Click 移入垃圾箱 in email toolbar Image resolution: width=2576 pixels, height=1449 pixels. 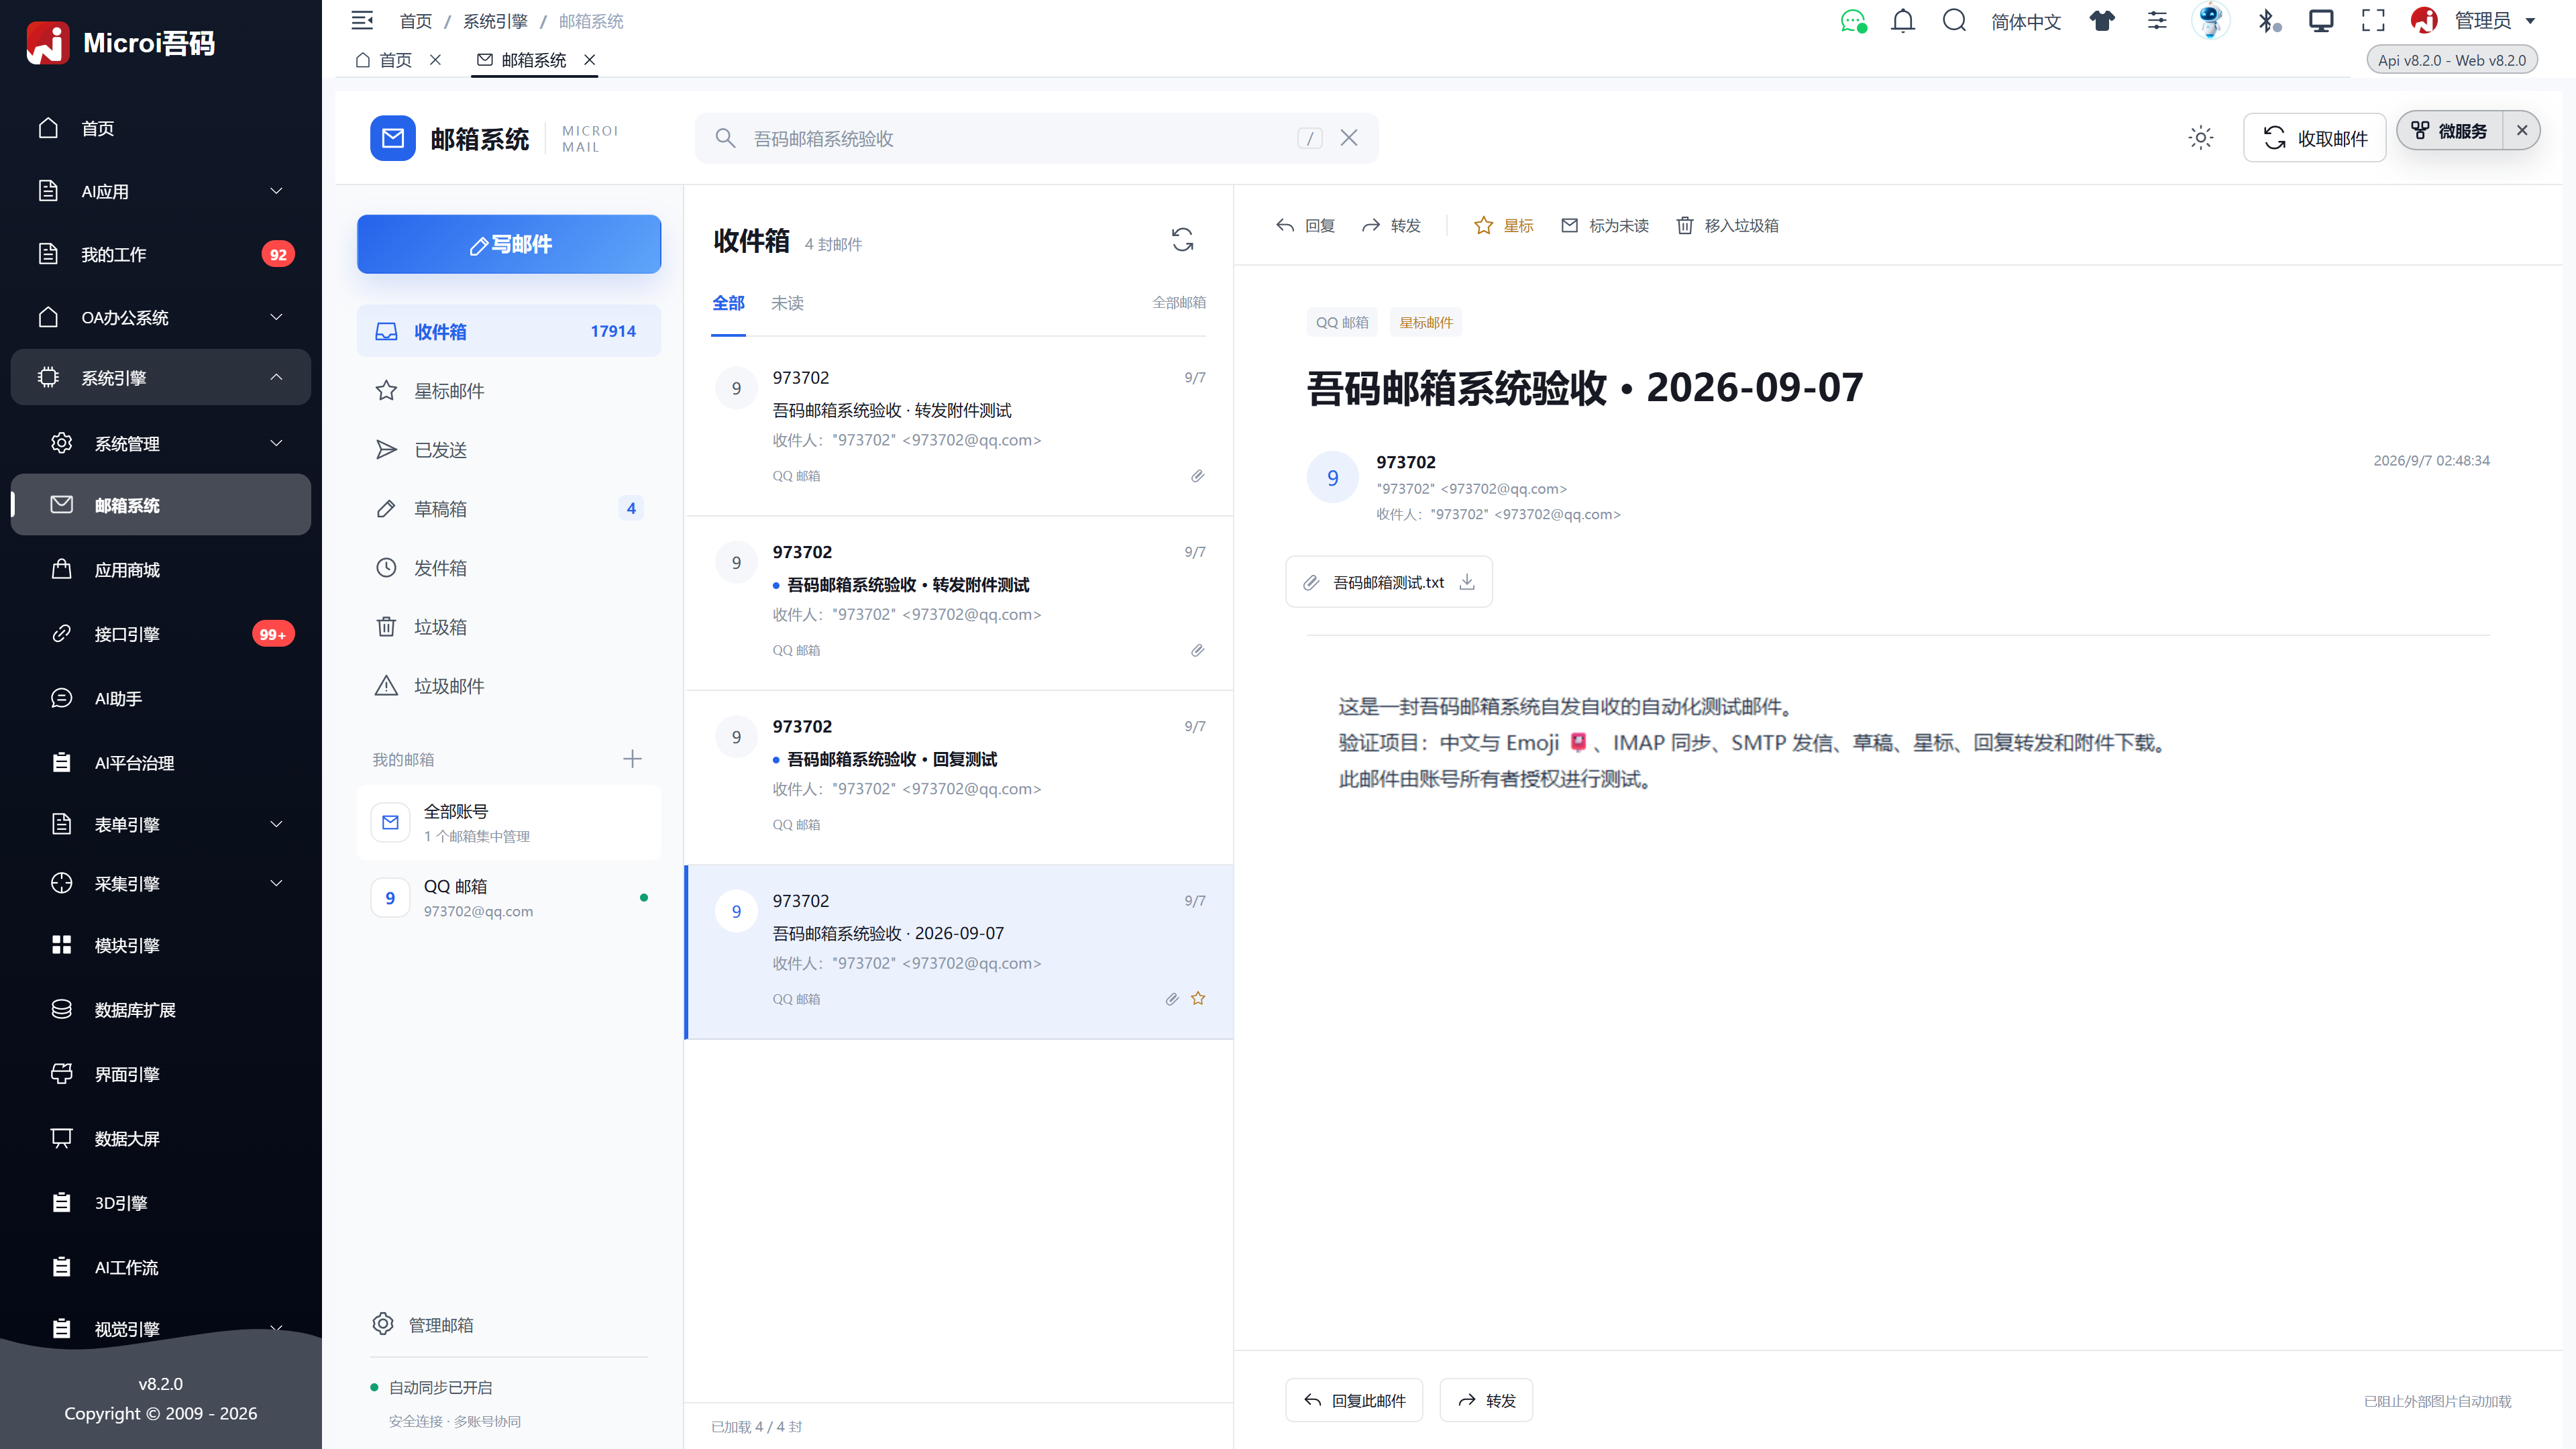click(1727, 226)
